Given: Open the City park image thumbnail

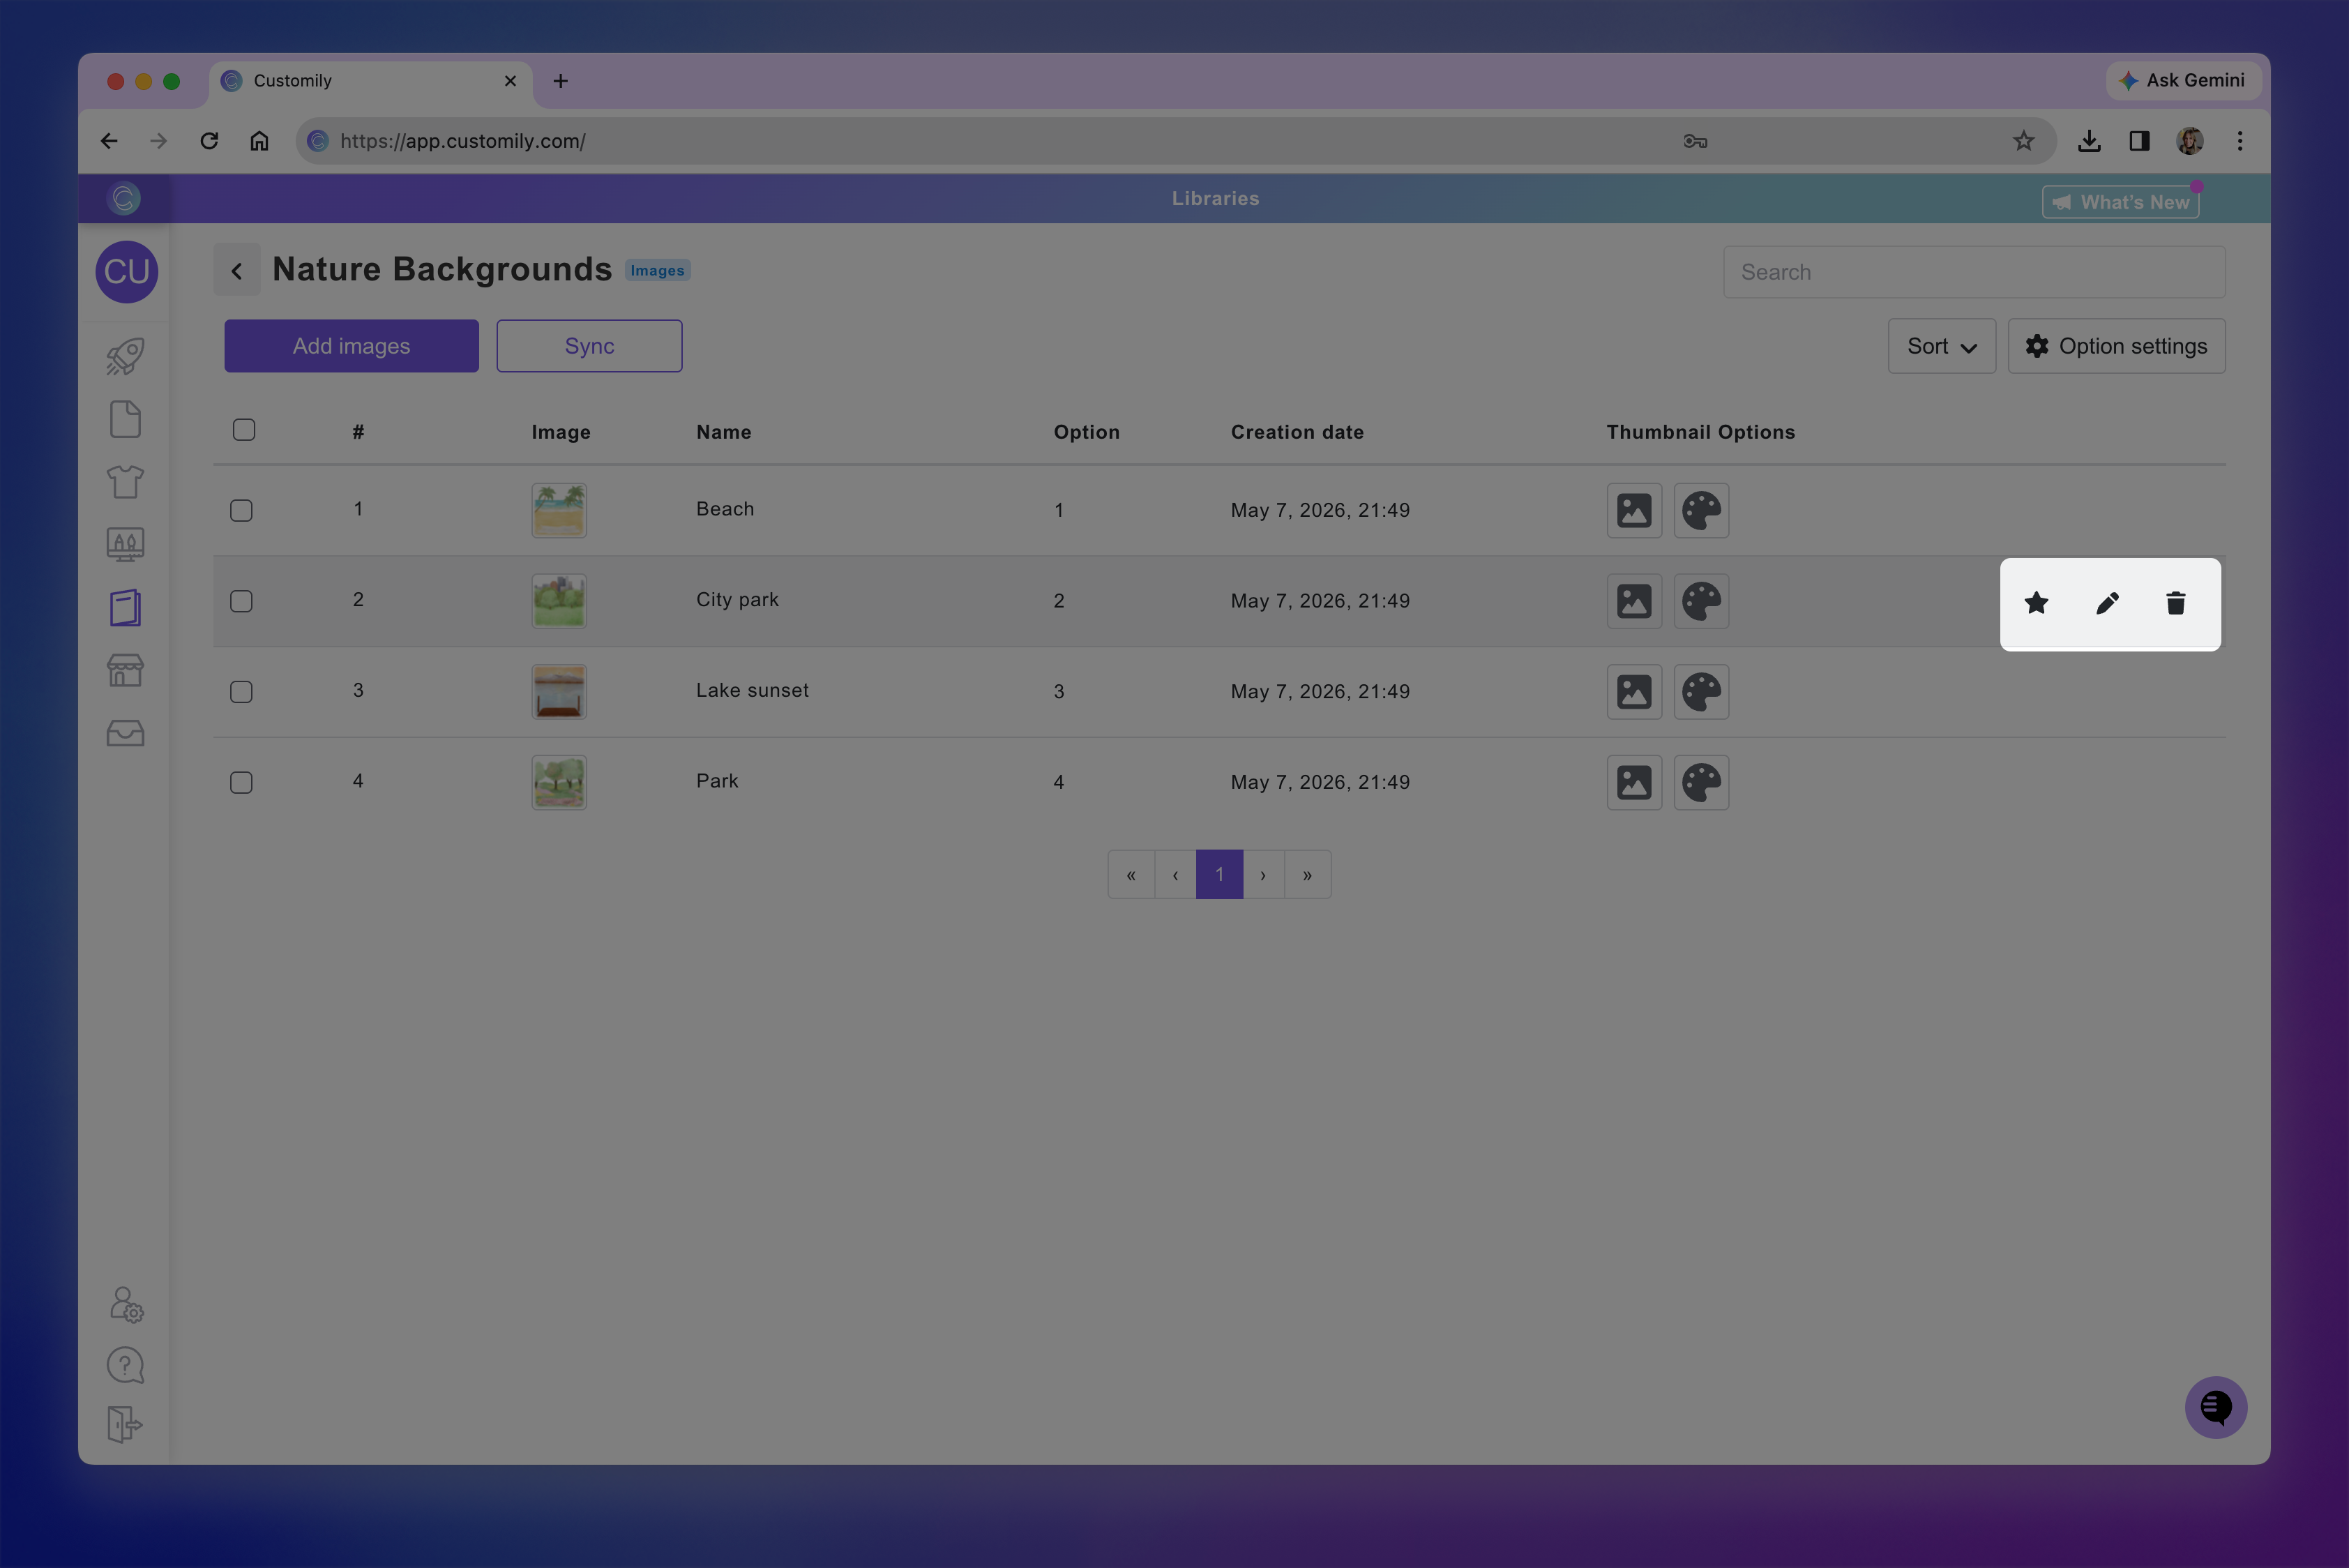Looking at the screenshot, I should pyautogui.click(x=559, y=601).
